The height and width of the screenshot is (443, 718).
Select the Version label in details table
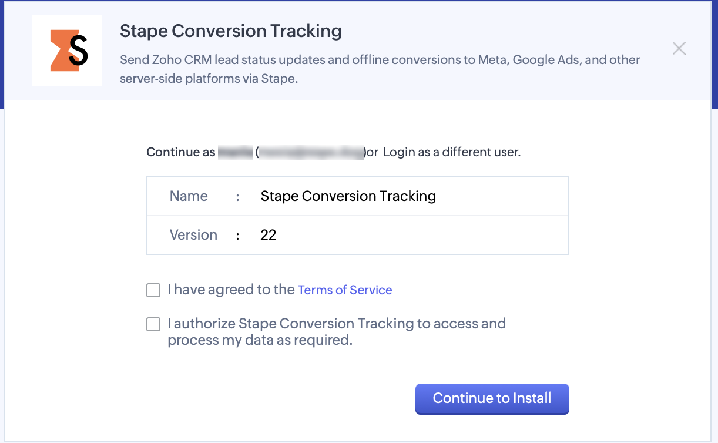[193, 235]
